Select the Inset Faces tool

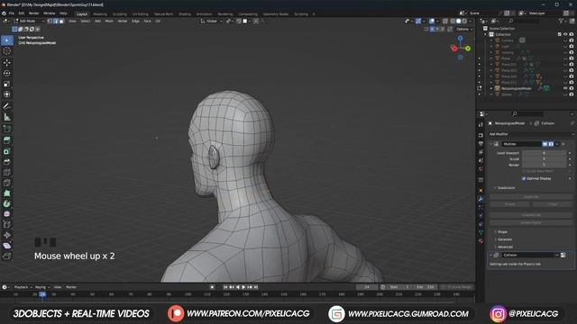(7, 151)
